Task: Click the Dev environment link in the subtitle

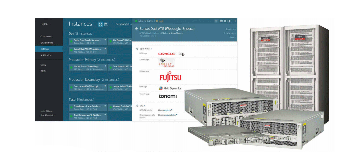Action: [167, 33]
